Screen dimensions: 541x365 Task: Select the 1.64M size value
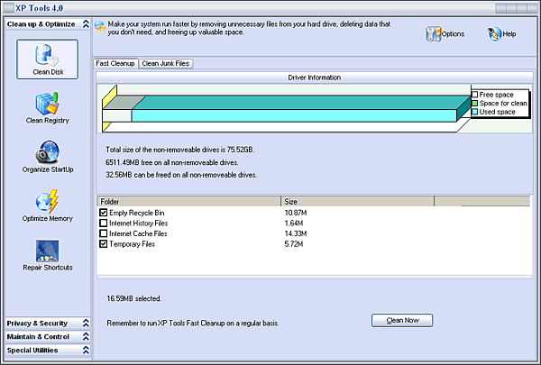point(294,224)
